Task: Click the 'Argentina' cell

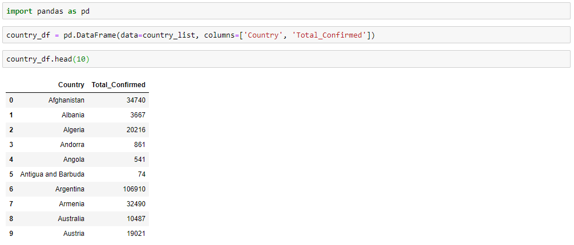Action: tap(70, 189)
